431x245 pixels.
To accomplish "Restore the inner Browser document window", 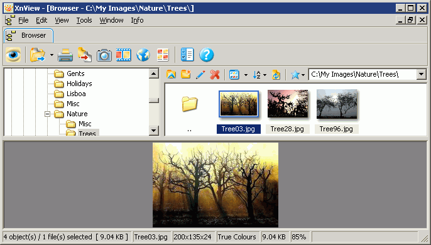I will pos(411,20).
